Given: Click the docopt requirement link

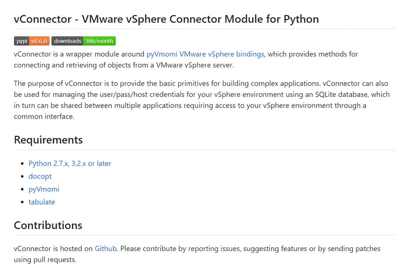Looking at the screenshot, I should (x=40, y=176).
